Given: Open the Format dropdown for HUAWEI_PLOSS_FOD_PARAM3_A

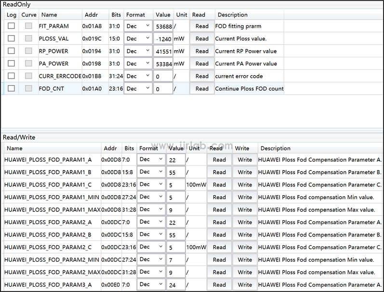Looking at the screenshot, I should (151, 284).
